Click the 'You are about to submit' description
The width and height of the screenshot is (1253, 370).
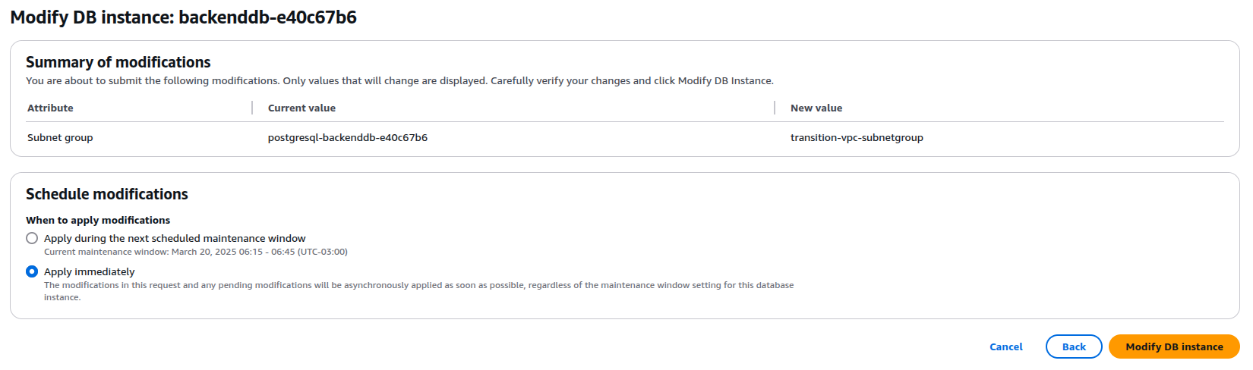(x=399, y=80)
